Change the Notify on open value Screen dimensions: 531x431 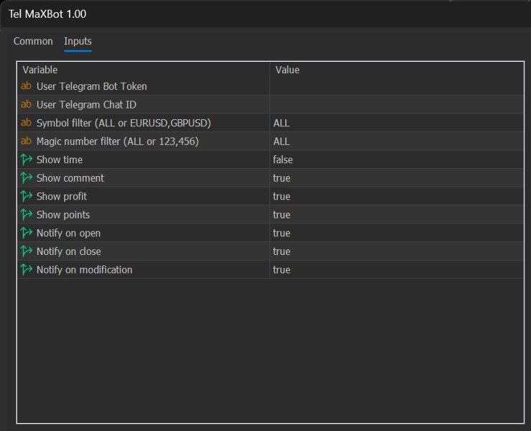pyautogui.click(x=282, y=233)
